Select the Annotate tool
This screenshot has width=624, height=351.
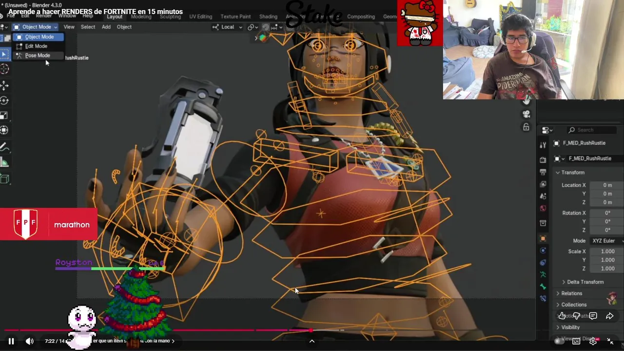point(4,147)
